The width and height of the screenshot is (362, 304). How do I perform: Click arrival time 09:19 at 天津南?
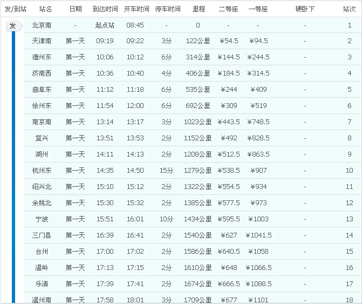pos(105,41)
